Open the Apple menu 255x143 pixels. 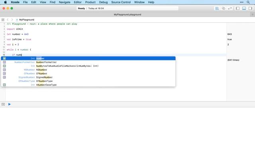click(x=5, y=2)
